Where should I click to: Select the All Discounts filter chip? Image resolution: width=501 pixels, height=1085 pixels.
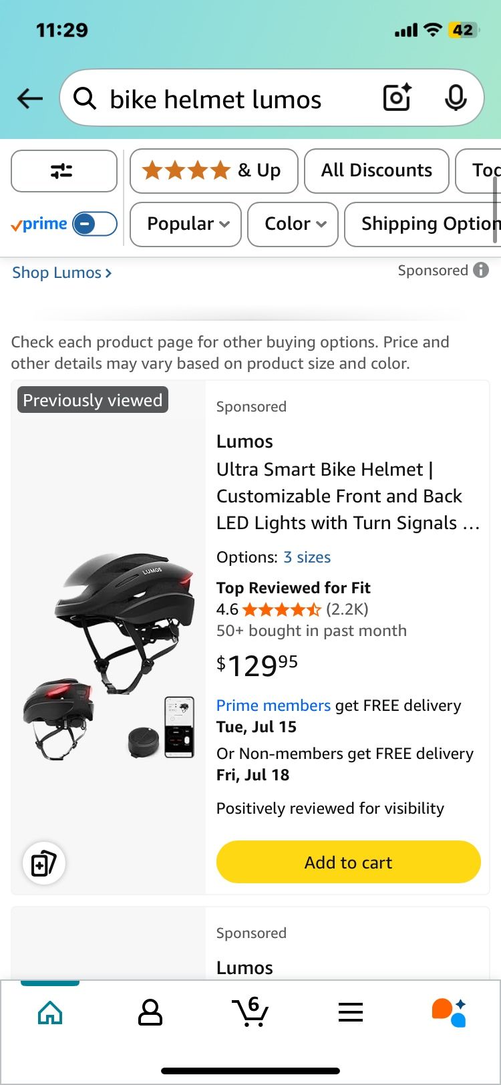click(x=376, y=171)
